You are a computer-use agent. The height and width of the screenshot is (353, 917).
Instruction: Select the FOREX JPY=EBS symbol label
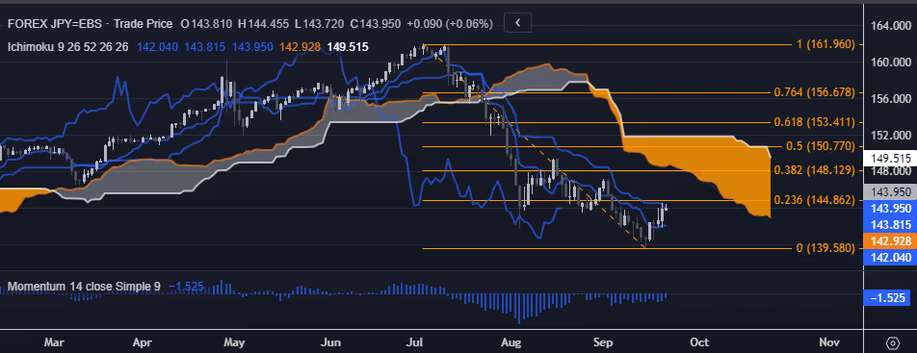(56, 24)
